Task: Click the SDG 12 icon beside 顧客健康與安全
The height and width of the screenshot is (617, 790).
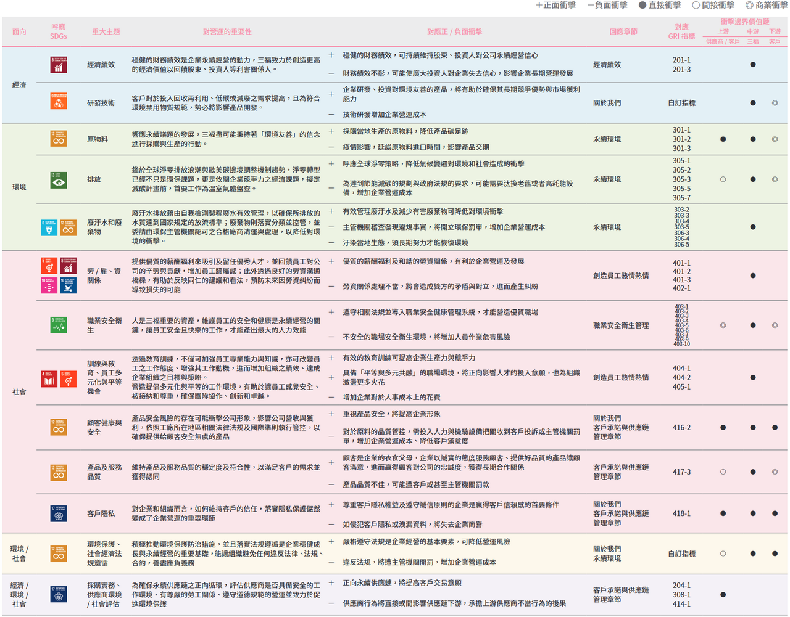Action: click(59, 427)
